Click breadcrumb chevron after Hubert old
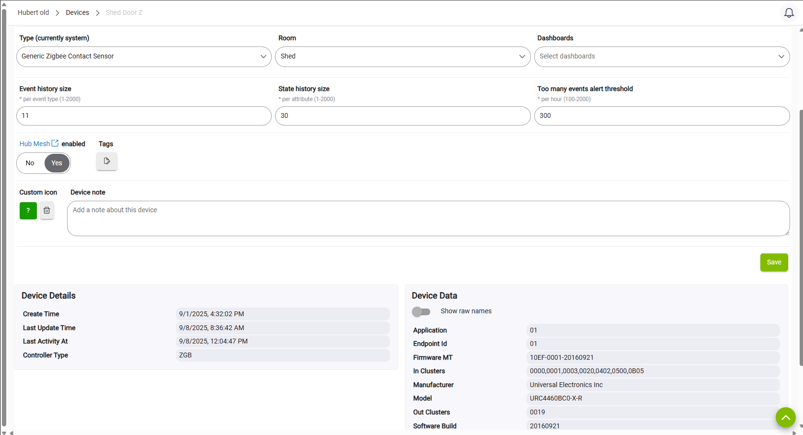The width and height of the screenshot is (803, 435). (x=57, y=13)
